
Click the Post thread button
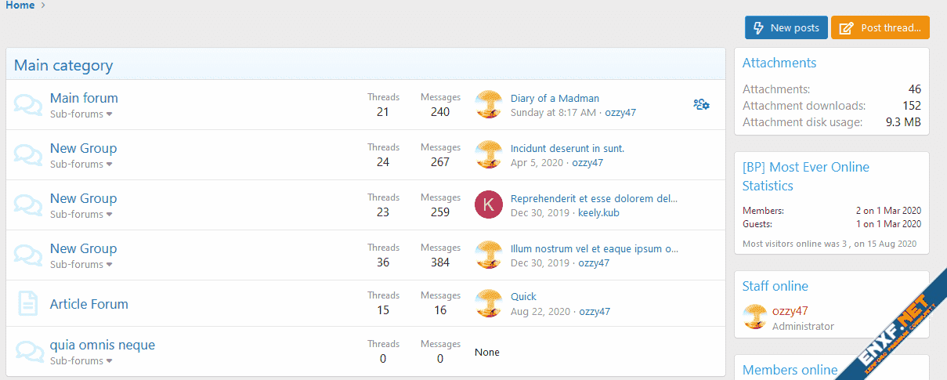880,27
